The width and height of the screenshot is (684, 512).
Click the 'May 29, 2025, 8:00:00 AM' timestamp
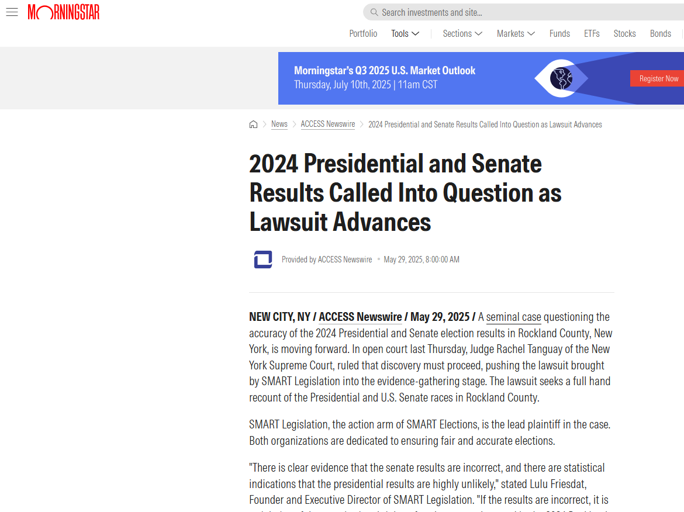(422, 260)
